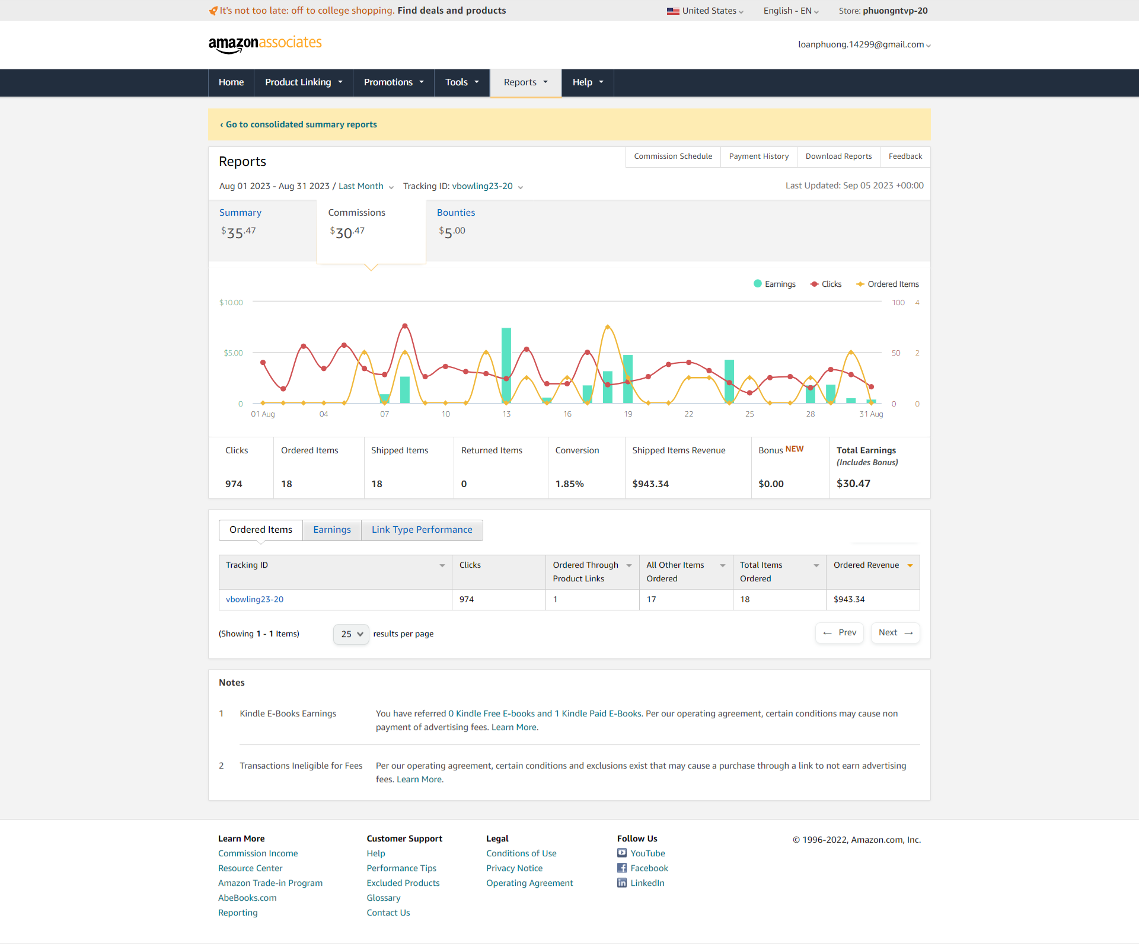
Task: Open the 25 results per page dropdown
Action: (x=351, y=634)
